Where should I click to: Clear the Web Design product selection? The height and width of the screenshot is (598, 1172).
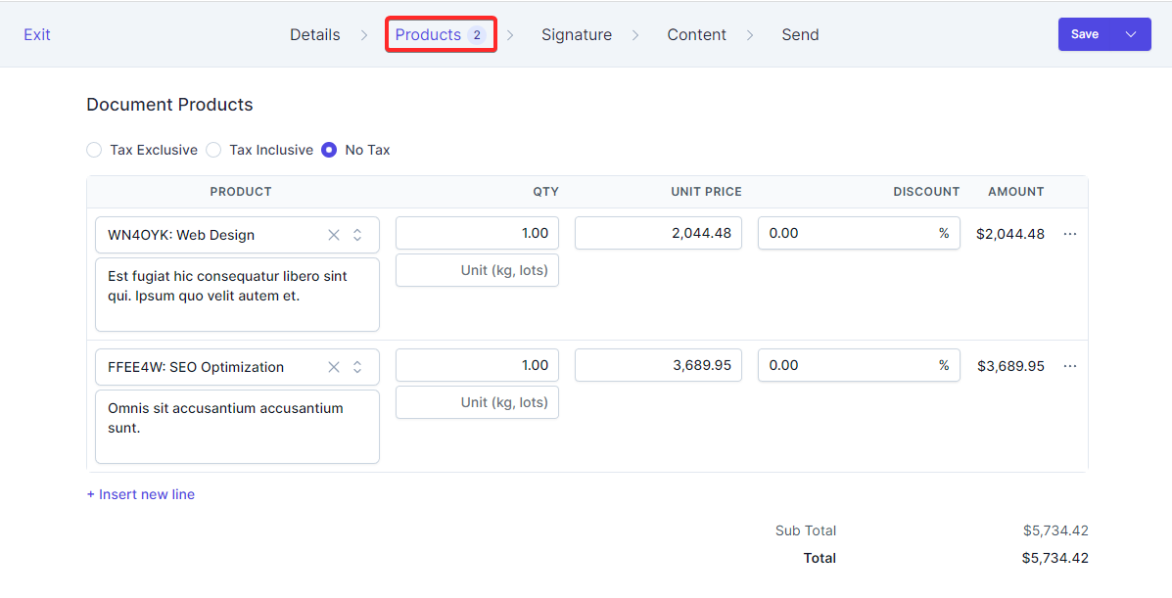tap(334, 235)
